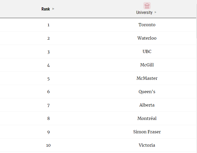This screenshot has width=197, height=153.
Task: Open the McMaster row
Action: coord(147,78)
